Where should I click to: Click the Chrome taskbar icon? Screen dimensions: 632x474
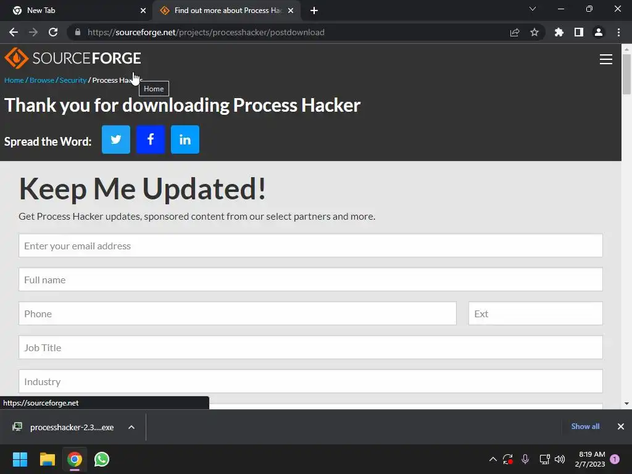click(75, 459)
